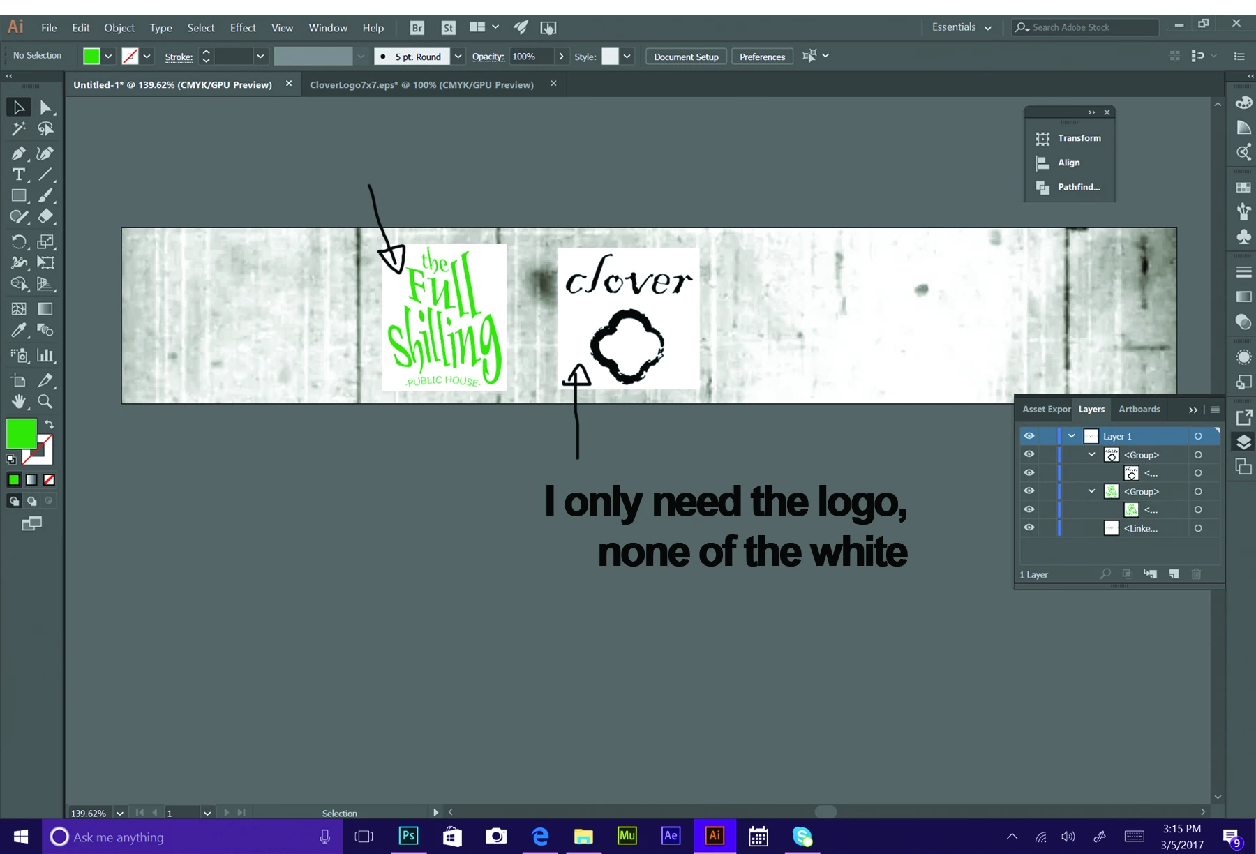The width and height of the screenshot is (1256, 854).
Task: Open the Object menu
Action: pyautogui.click(x=119, y=28)
